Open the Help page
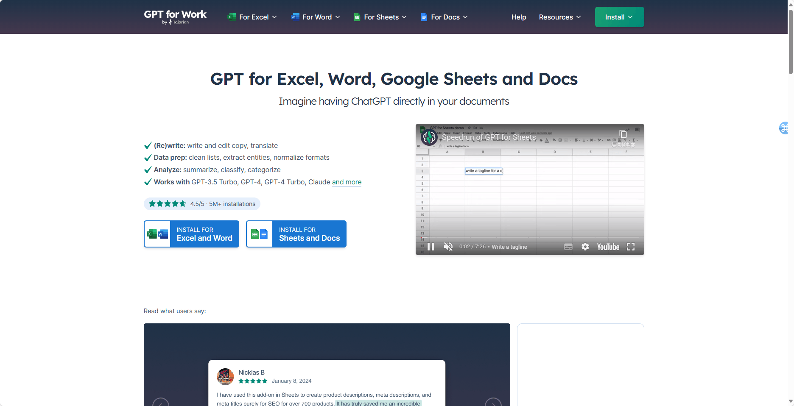The image size is (794, 406). pyautogui.click(x=519, y=17)
